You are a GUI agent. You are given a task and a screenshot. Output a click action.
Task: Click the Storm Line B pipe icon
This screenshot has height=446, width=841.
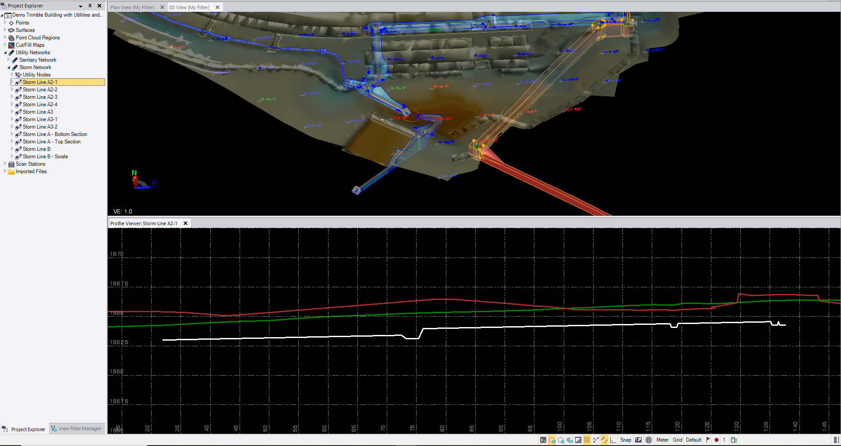point(18,149)
